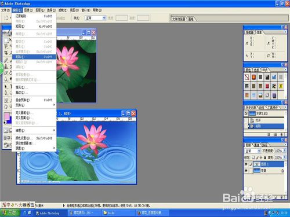Choose Undo Paste (还原粘贴) in Edit menu

pos(34,16)
